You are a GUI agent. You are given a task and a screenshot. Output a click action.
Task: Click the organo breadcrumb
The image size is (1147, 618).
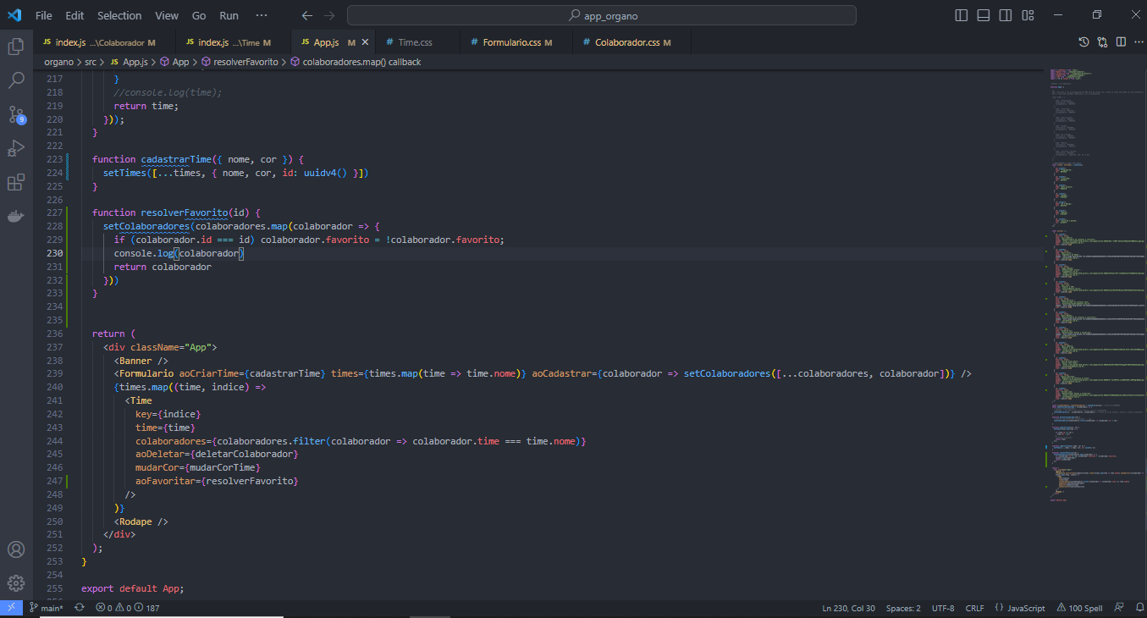pyautogui.click(x=59, y=62)
